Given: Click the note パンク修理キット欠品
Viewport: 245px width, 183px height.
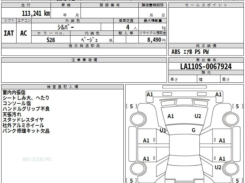Looking at the screenshot, I should pos(26,131).
